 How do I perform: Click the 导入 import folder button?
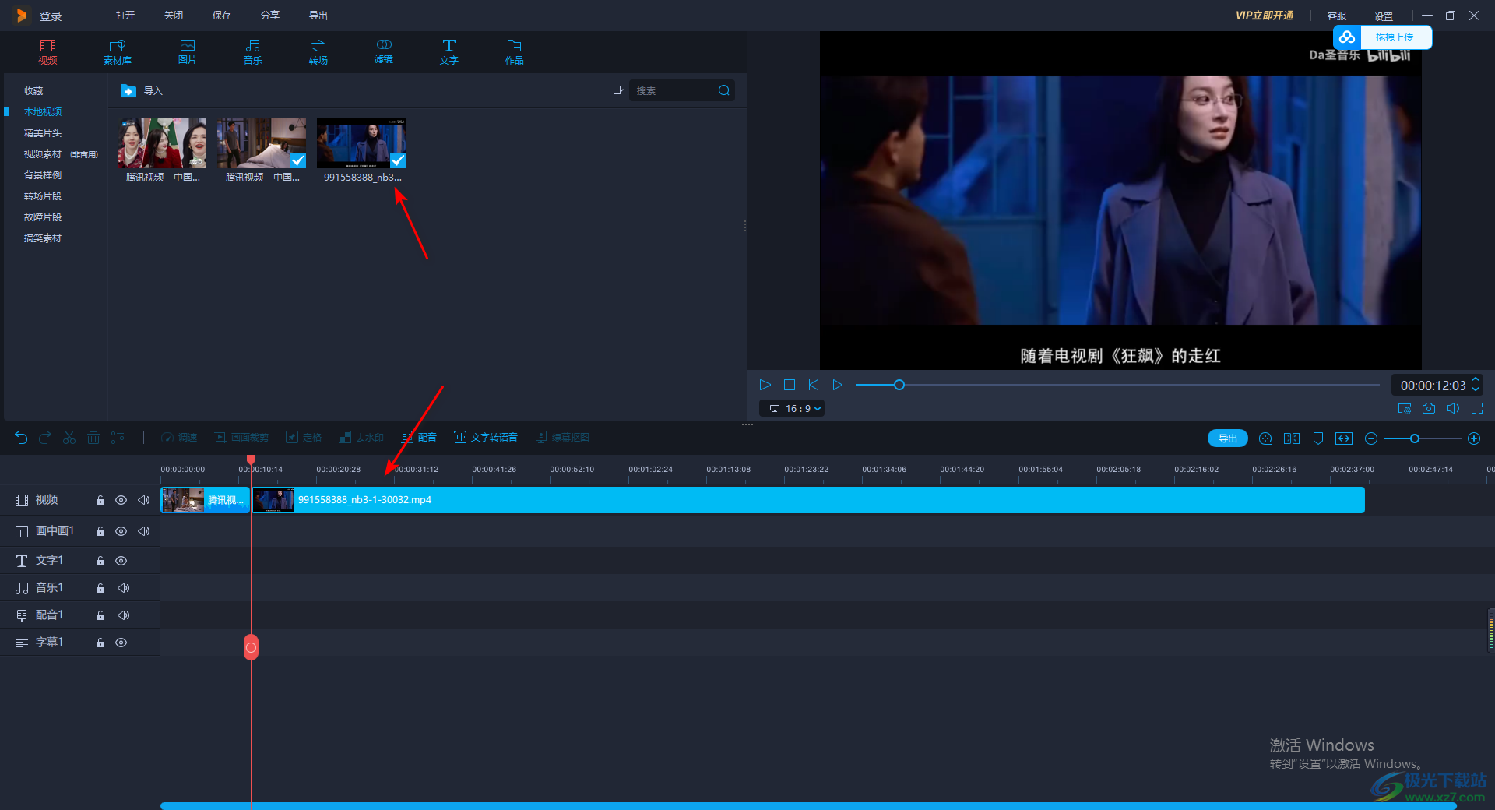[x=142, y=91]
